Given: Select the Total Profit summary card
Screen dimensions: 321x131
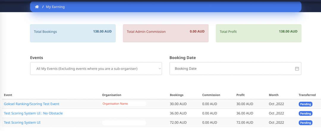Looking at the screenshot, I should point(259,33).
